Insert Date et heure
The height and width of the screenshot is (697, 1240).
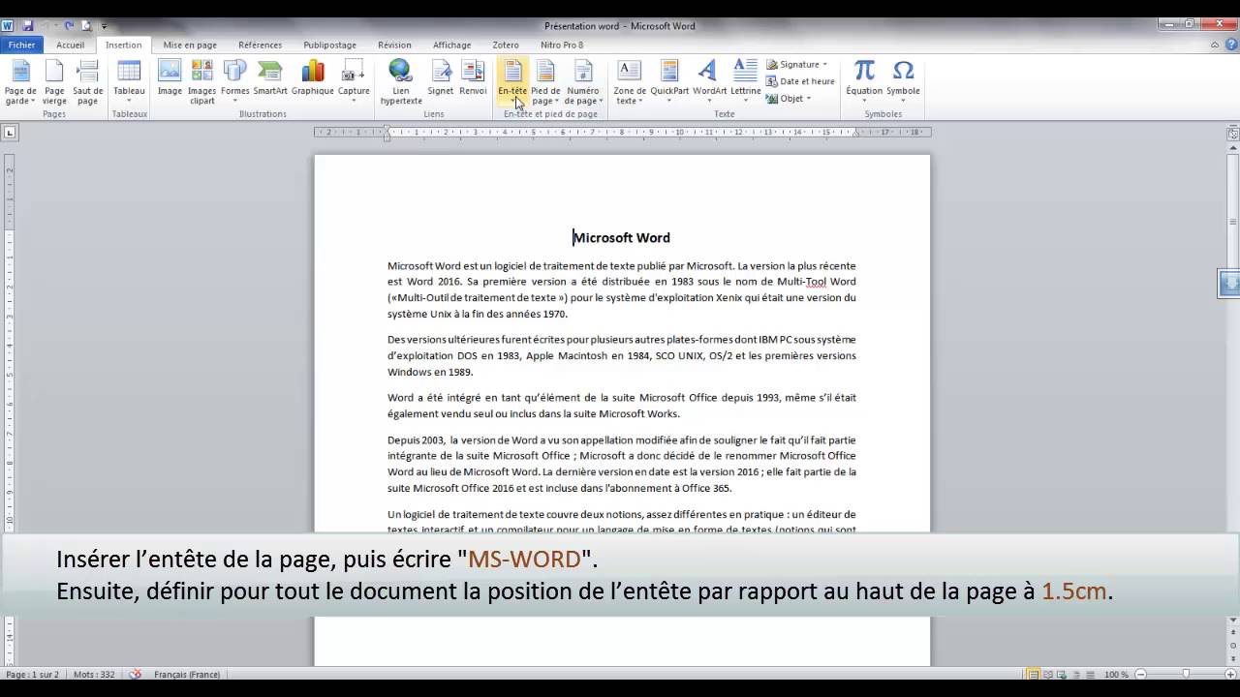click(800, 81)
